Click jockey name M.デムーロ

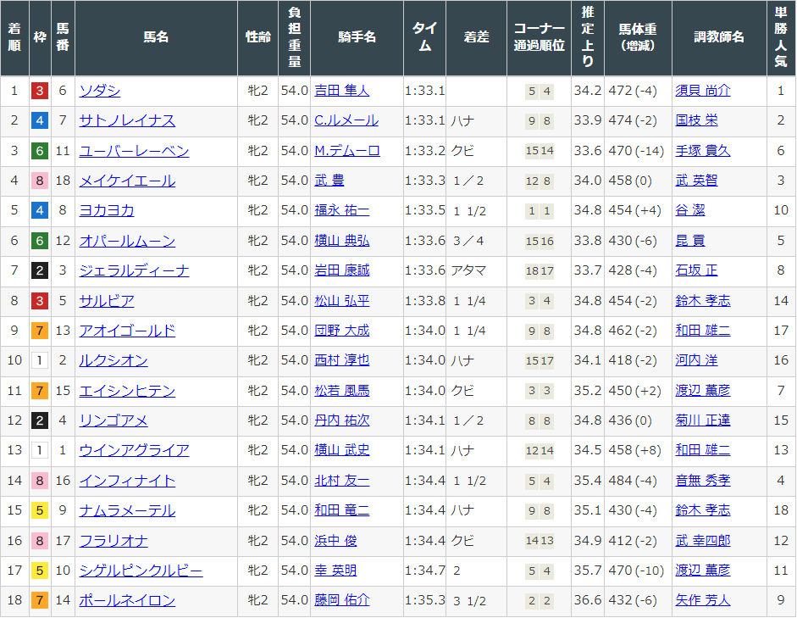coord(347,151)
